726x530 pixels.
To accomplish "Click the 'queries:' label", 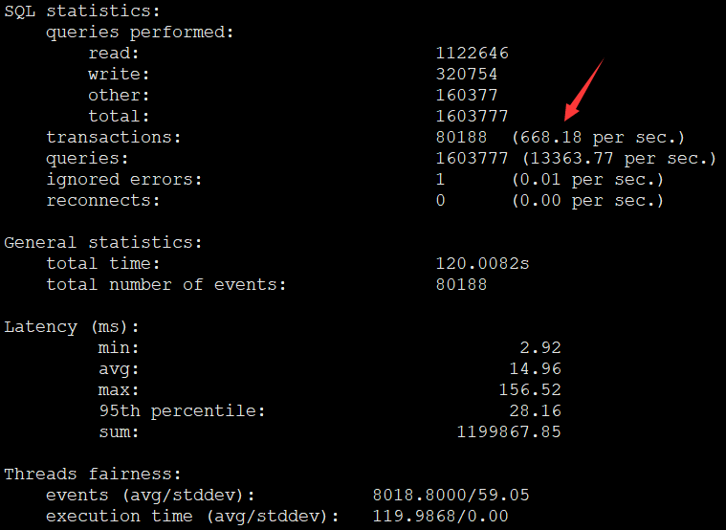I will [87, 159].
